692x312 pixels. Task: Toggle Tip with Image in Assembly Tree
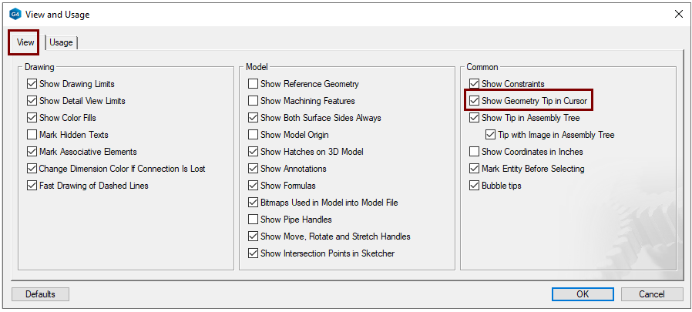click(x=491, y=135)
